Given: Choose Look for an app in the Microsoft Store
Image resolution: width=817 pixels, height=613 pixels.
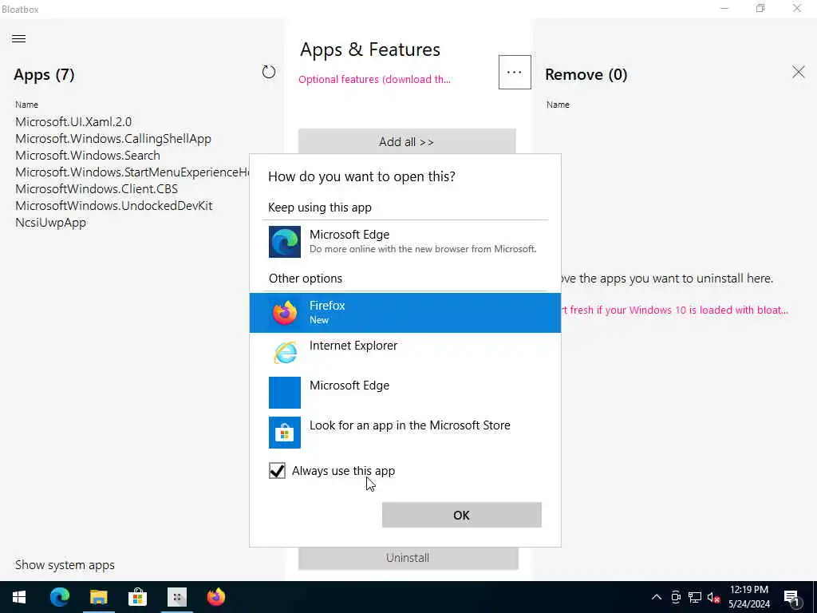Looking at the screenshot, I should coord(405,432).
